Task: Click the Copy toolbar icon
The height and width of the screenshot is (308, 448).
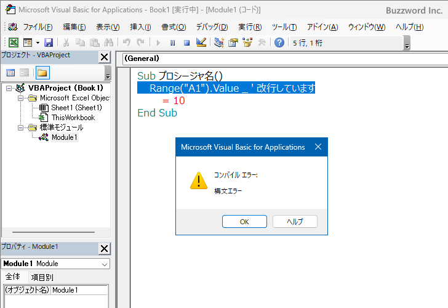Action: (80, 43)
